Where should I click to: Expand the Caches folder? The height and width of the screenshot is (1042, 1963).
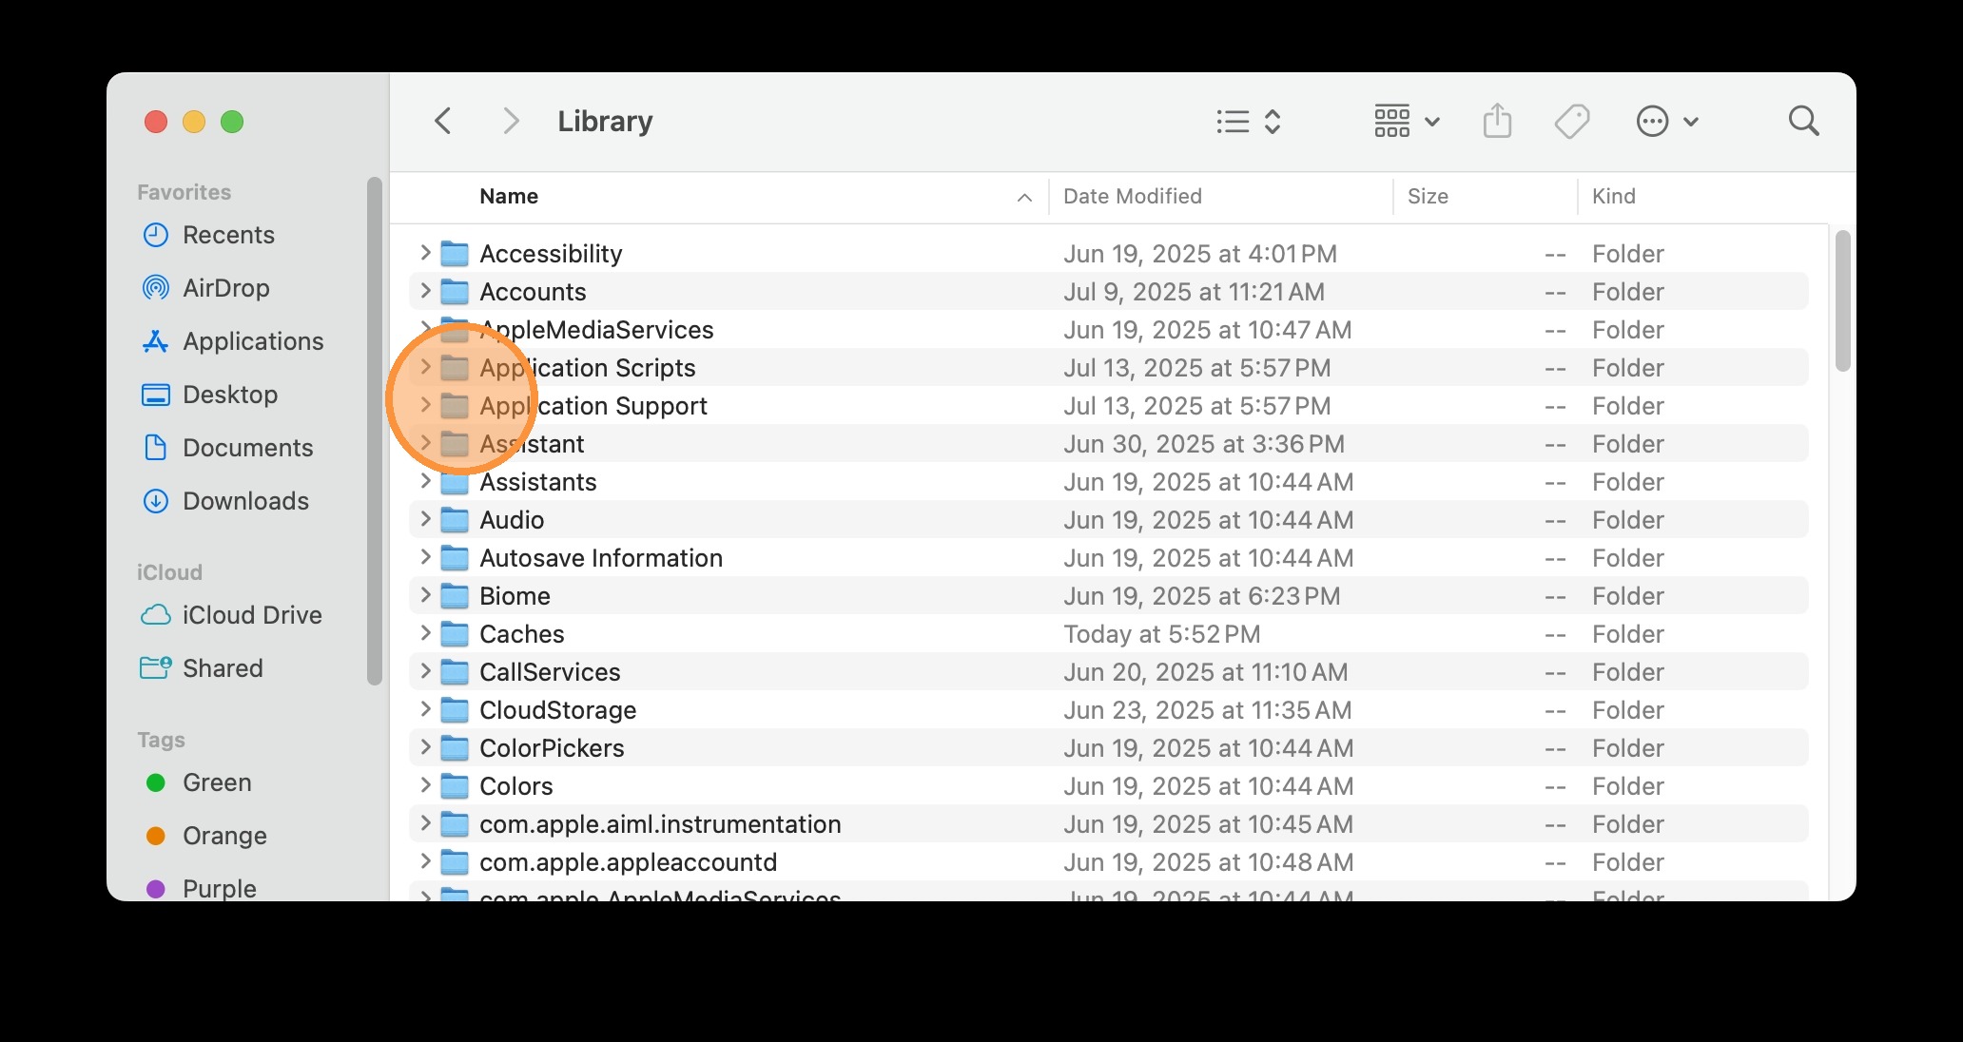(425, 633)
